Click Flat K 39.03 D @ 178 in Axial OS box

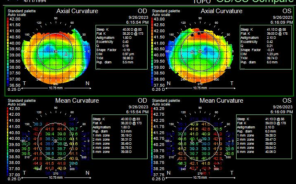[264, 34]
